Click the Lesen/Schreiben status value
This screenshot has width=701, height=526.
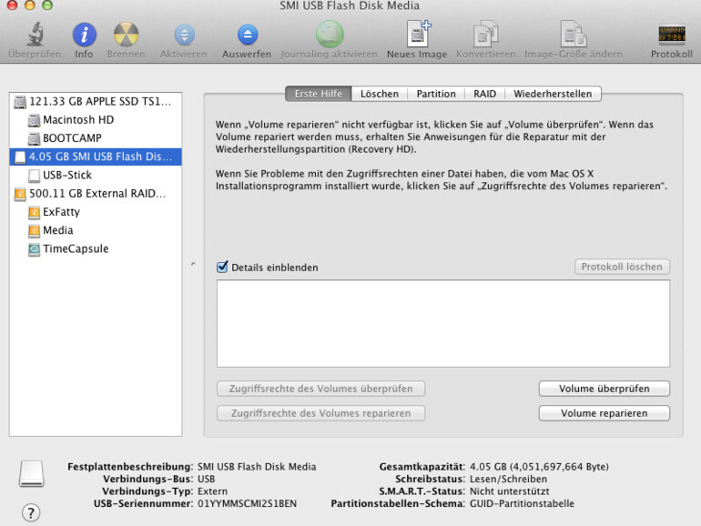508,479
